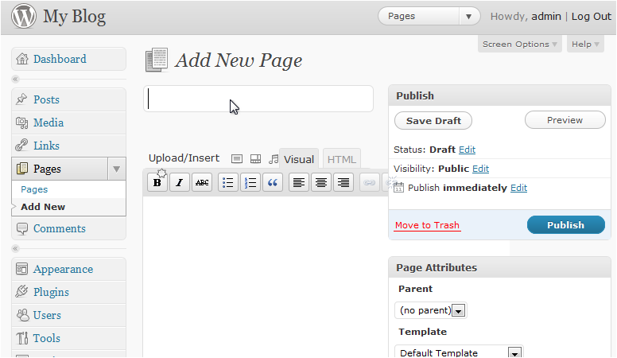The height and width of the screenshot is (358, 617).
Task: Insert an unordered bullet list
Action: [x=228, y=182]
